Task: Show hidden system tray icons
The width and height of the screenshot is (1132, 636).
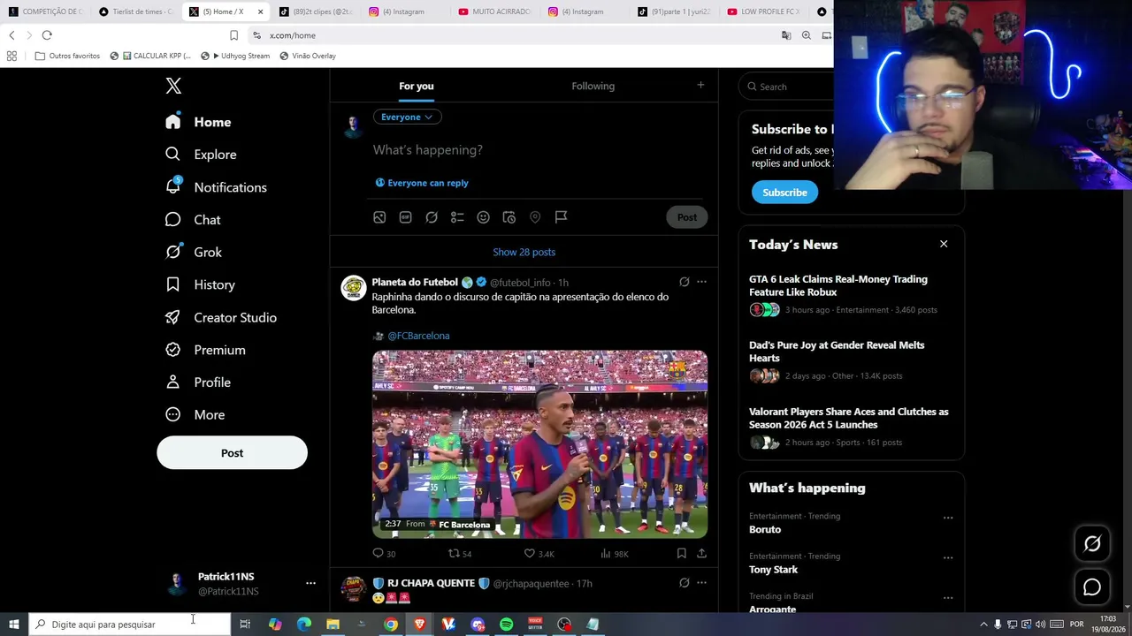Action: click(x=983, y=625)
